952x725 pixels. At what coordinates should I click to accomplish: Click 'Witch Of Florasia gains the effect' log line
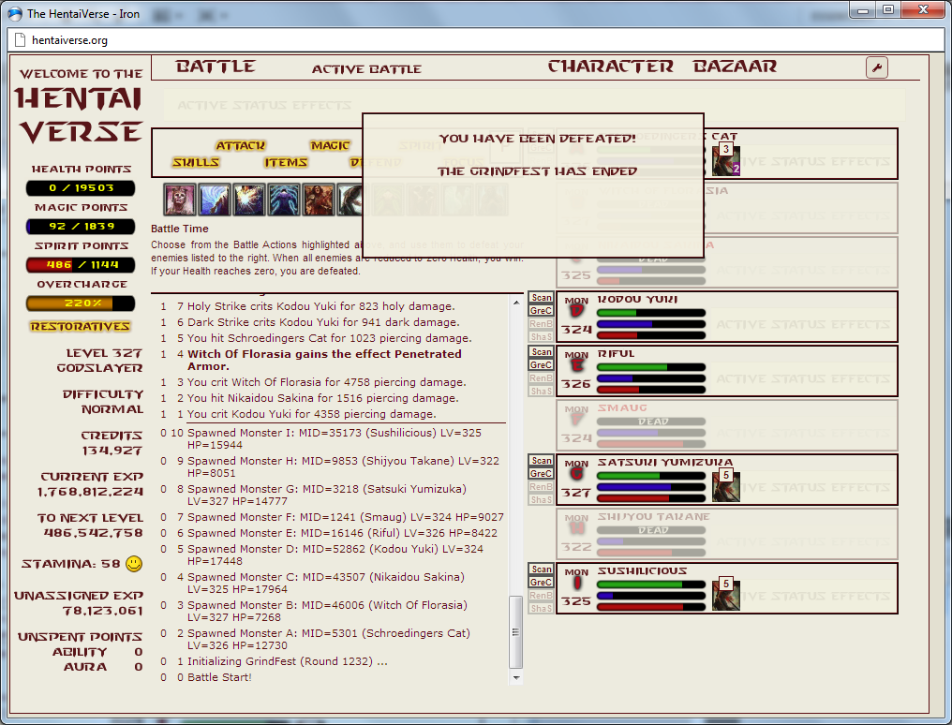click(x=324, y=360)
